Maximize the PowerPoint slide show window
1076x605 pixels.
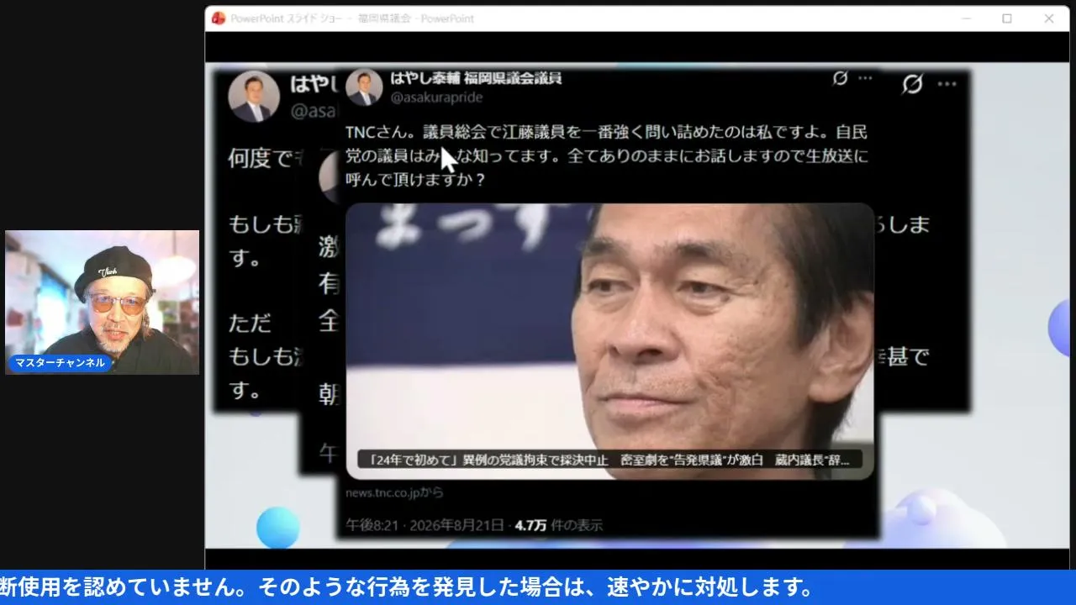(x=1007, y=18)
